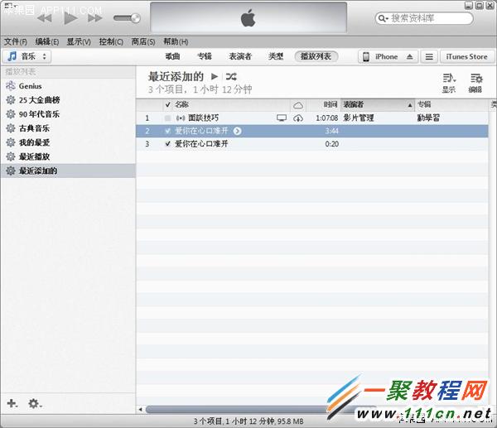Click the Apple logo status display
497x428 pixels.
click(248, 17)
